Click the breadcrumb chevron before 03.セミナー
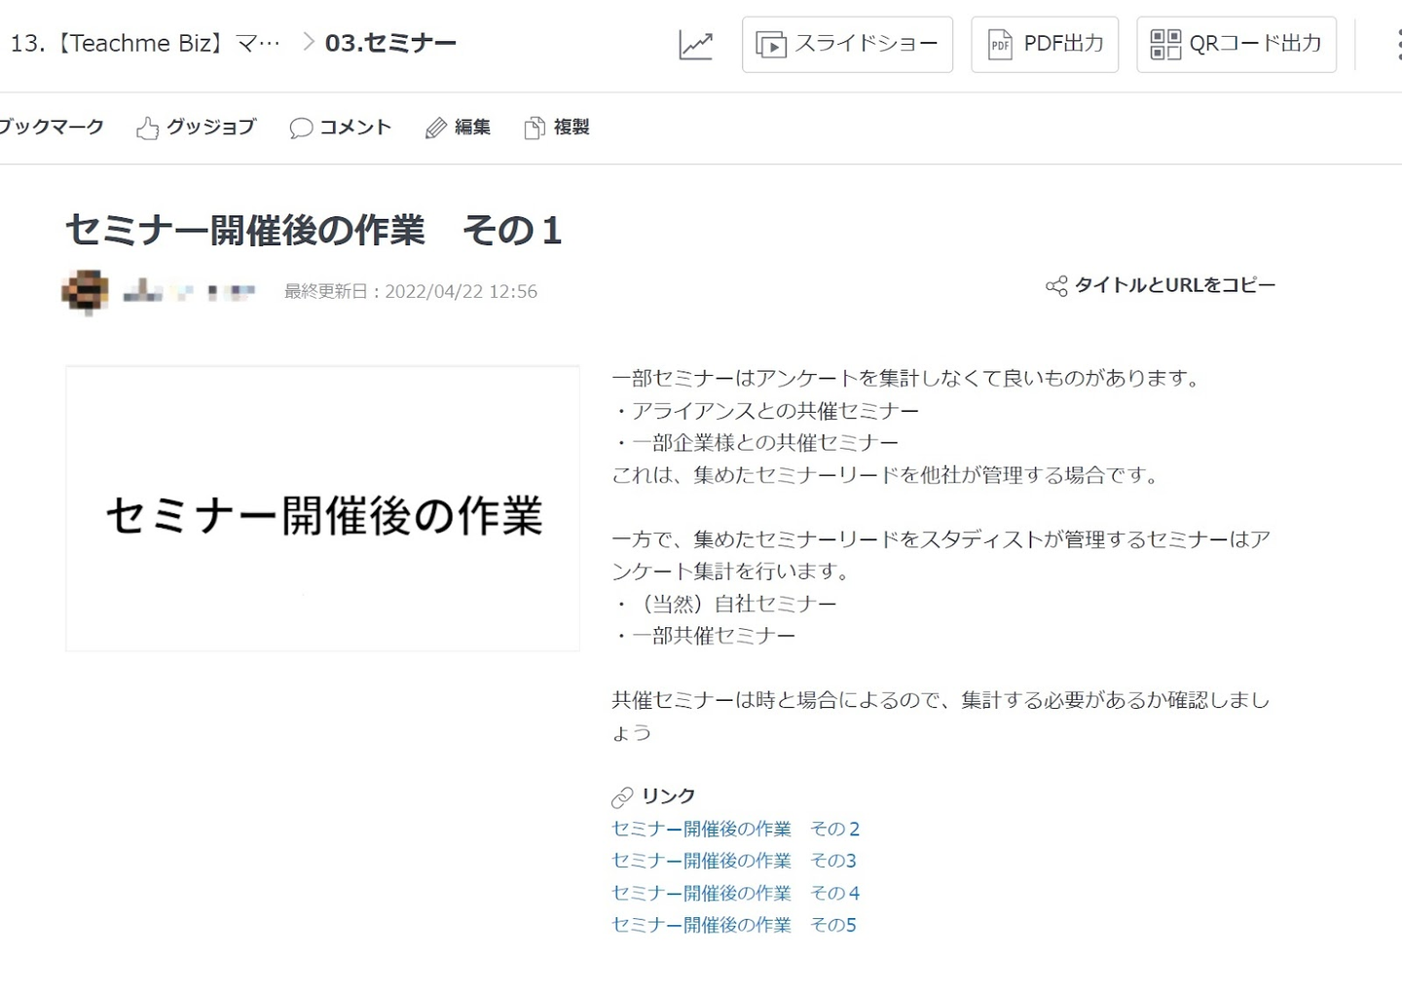 click(x=309, y=42)
